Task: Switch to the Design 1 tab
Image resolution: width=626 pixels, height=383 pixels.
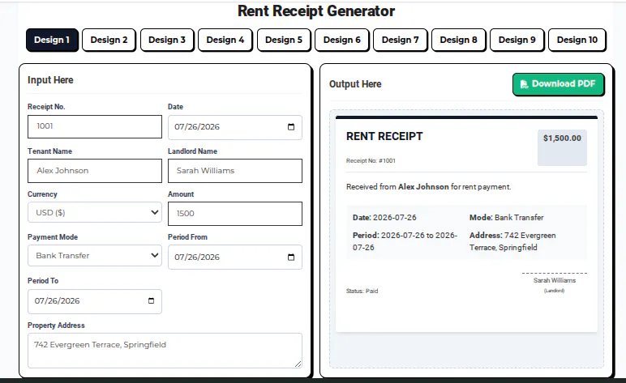Action: pyautogui.click(x=52, y=40)
